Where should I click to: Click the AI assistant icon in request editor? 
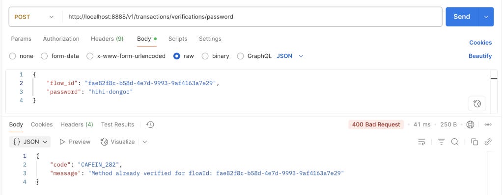pos(476,103)
